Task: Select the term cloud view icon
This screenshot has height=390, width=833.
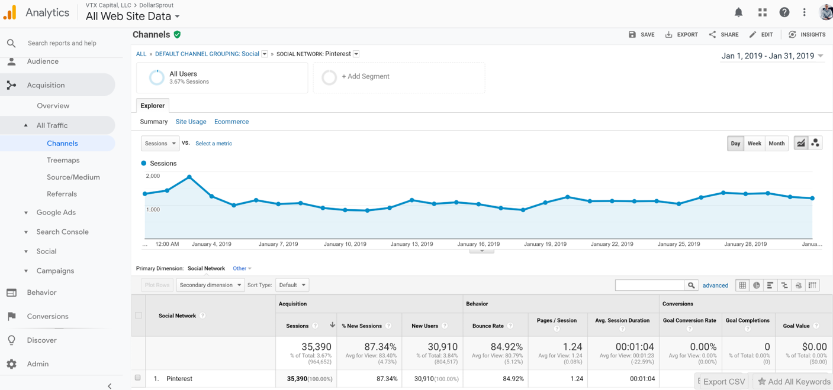Action: (799, 285)
